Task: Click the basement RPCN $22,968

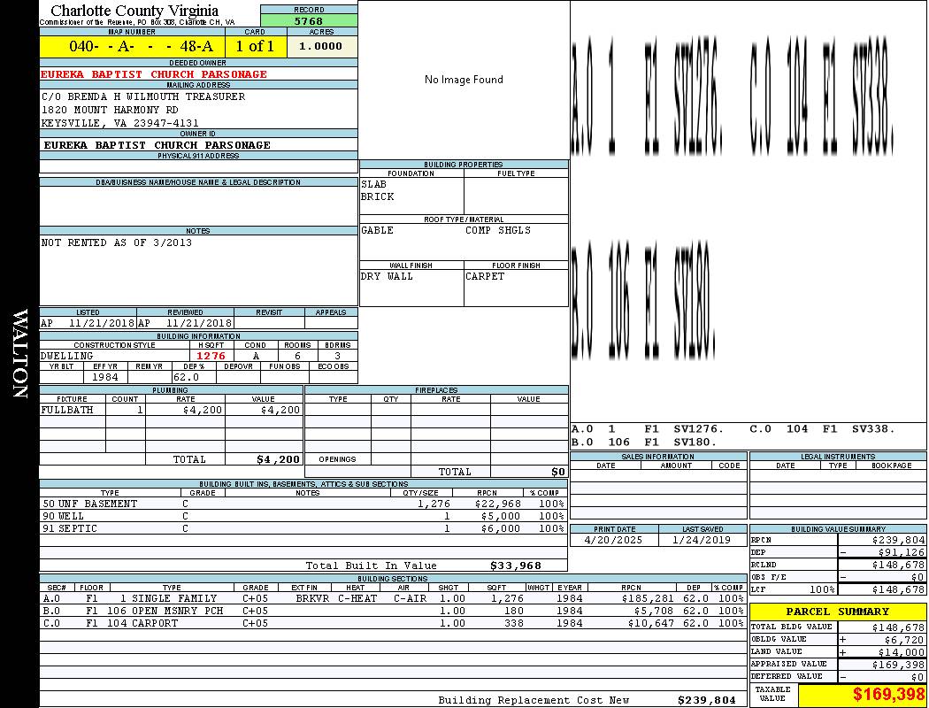Action: 497,504
